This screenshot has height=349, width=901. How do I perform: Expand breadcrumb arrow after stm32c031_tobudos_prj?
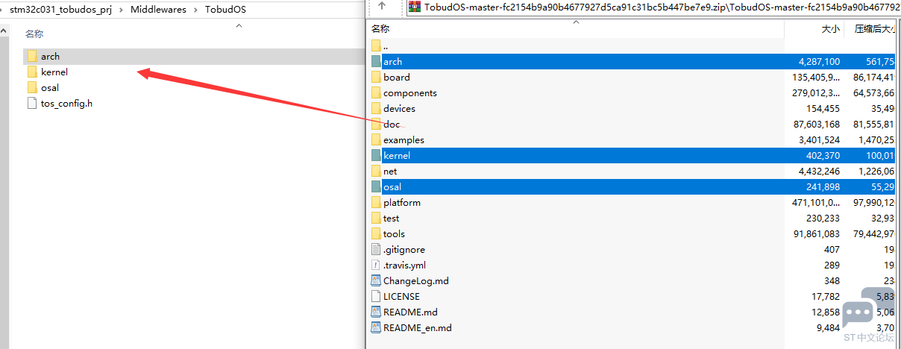tap(121, 10)
